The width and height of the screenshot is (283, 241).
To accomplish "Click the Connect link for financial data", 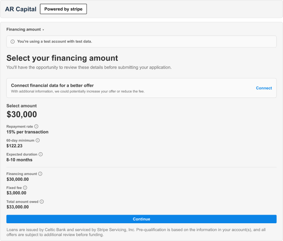I will coord(264,88).
